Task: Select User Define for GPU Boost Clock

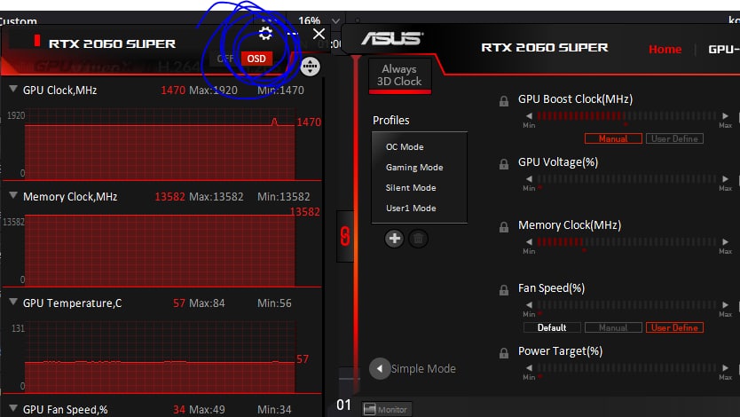Action: [x=674, y=138]
